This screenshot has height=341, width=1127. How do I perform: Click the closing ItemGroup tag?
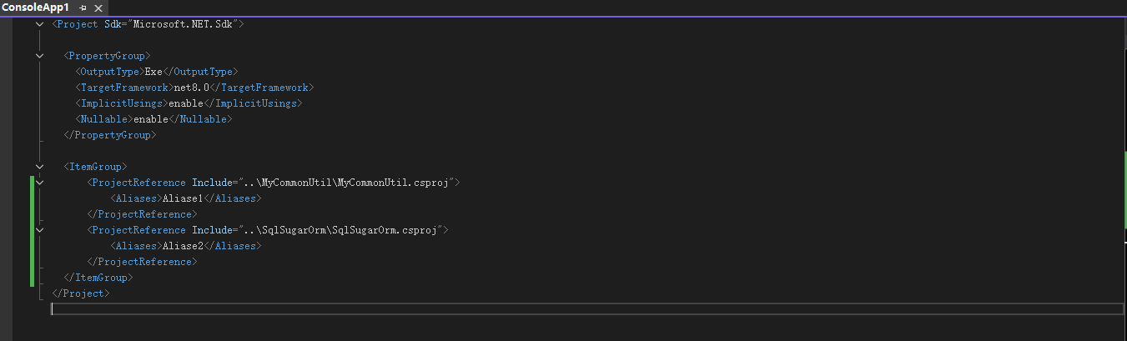pos(98,278)
